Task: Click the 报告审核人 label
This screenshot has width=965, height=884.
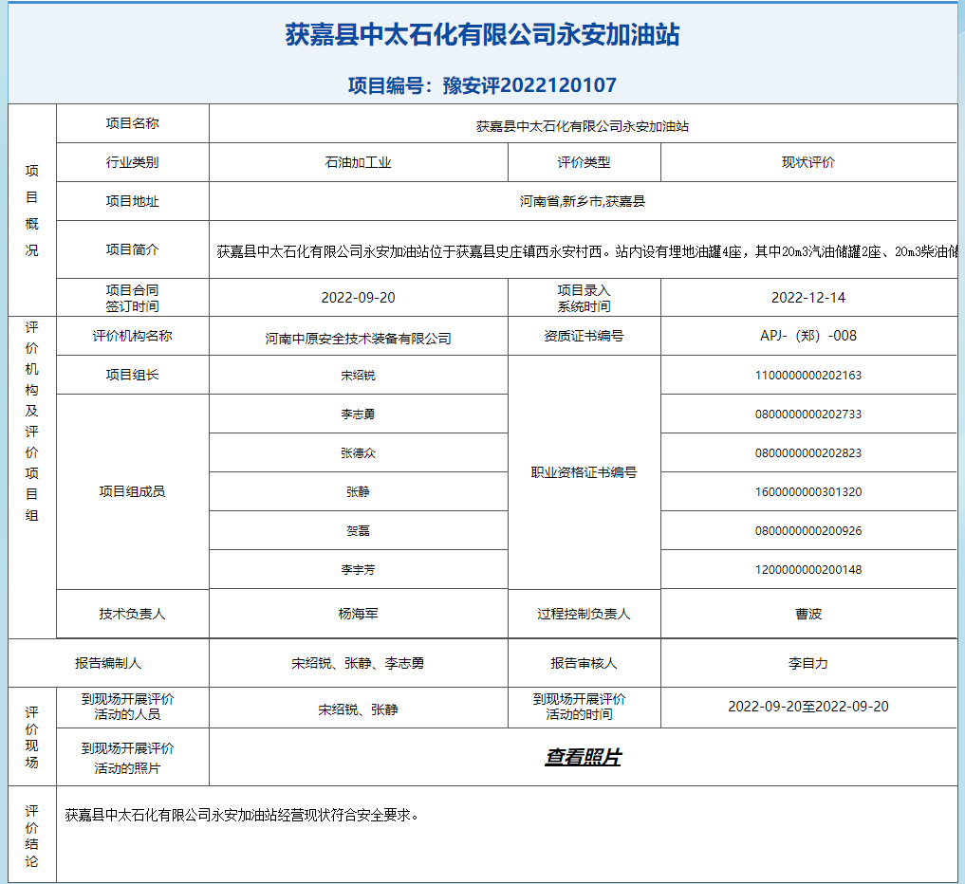Action: pos(585,663)
